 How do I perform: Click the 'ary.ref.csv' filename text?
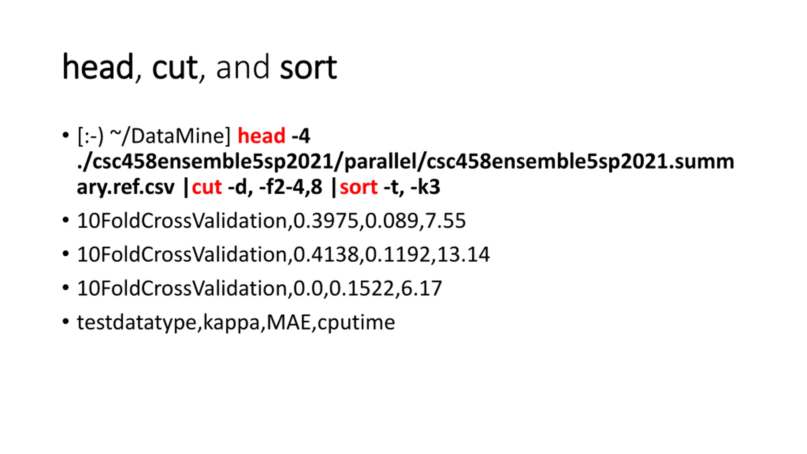(x=125, y=187)
